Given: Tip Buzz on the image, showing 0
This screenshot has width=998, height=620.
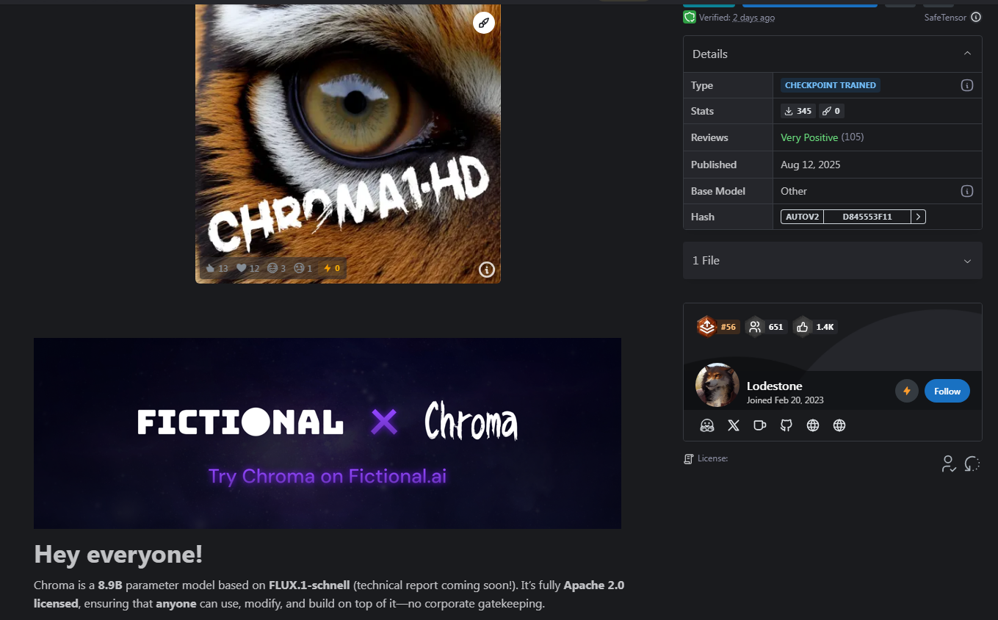Looking at the screenshot, I should click(x=332, y=268).
